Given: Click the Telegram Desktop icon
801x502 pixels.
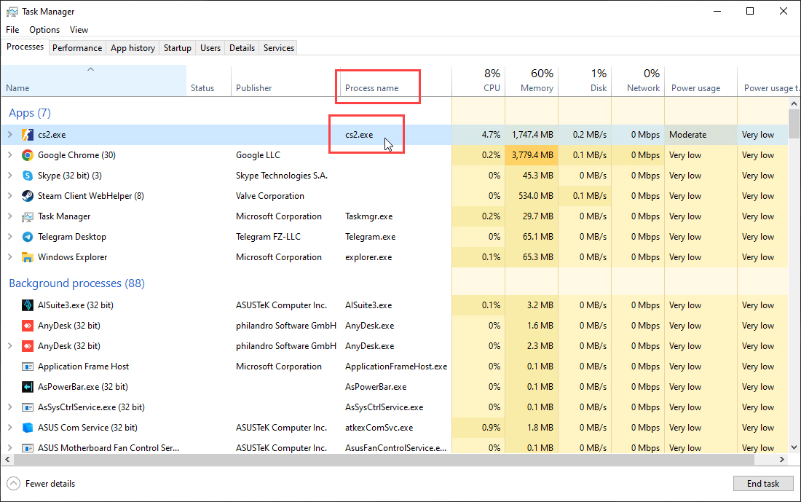Looking at the screenshot, I should [x=28, y=237].
